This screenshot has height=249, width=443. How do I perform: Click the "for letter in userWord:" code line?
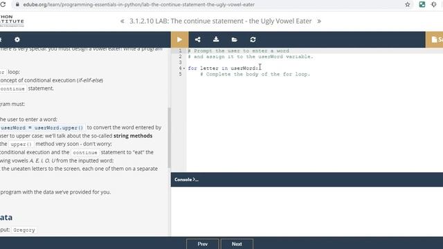click(223, 68)
